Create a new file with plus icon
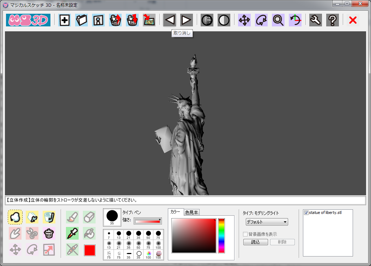The width and height of the screenshot is (371, 266). point(64,20)
